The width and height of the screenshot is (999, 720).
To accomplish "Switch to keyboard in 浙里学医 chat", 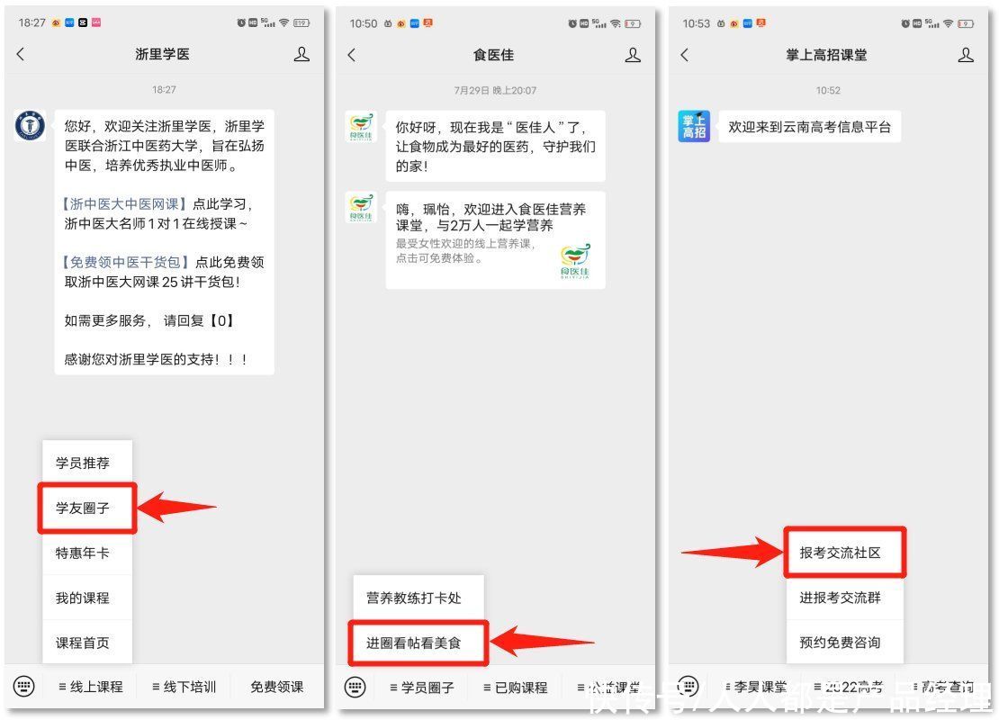I will 23,686.
